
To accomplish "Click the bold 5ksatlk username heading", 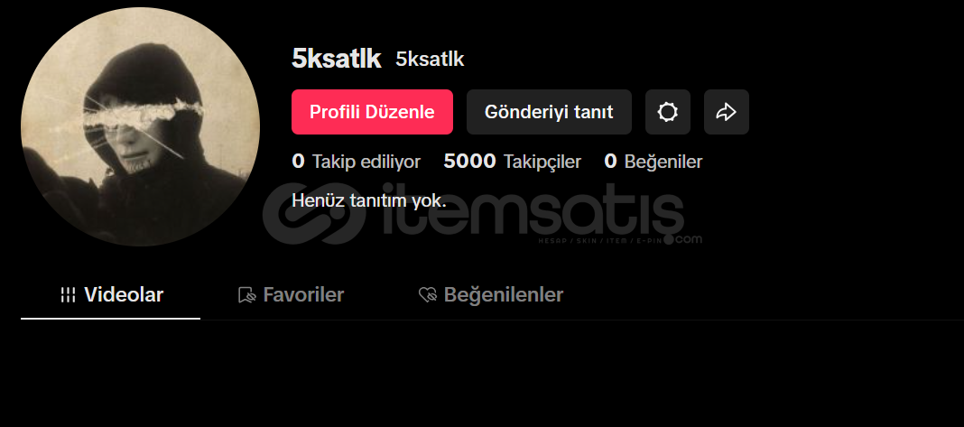I will click(337, 59).
